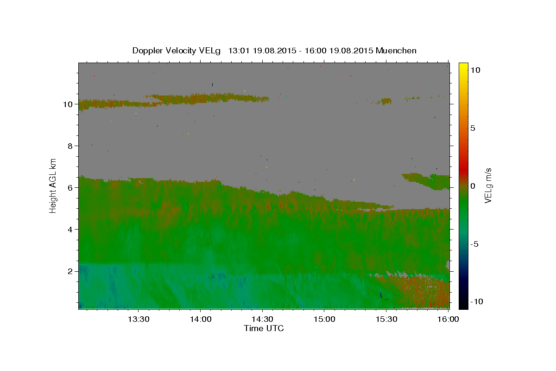The image size is (556, 371).
Task: Click colorbar label '5'
Action: coord(473,128)
